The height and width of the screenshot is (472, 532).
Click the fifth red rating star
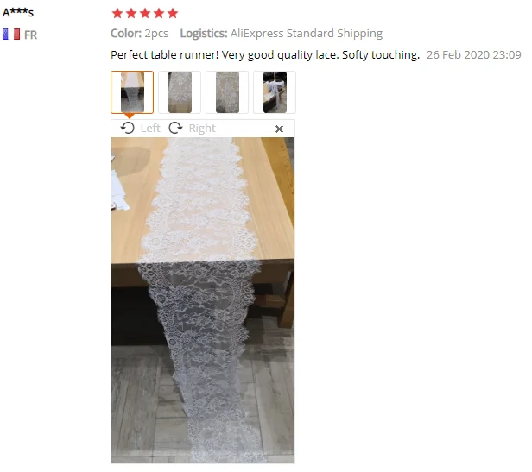(173, 13)
